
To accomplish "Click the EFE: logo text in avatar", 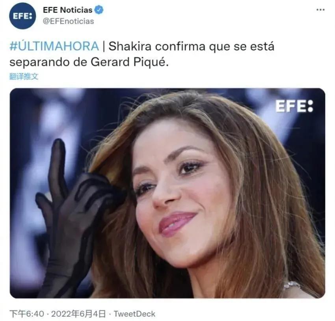I will point(22,16).
